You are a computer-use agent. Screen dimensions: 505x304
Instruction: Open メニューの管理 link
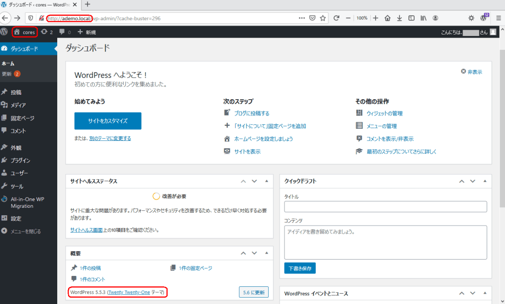382,126
